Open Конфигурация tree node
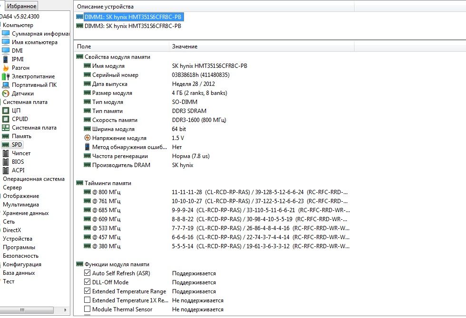Screen dimensions: 466x318 coord(22,264)
